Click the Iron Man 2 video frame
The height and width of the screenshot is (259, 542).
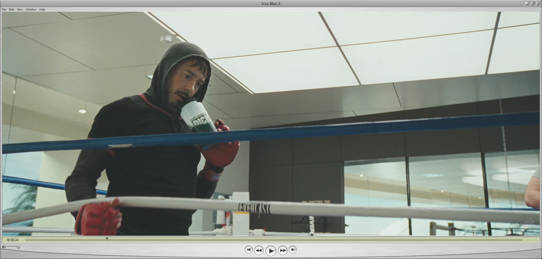[271, 123]
